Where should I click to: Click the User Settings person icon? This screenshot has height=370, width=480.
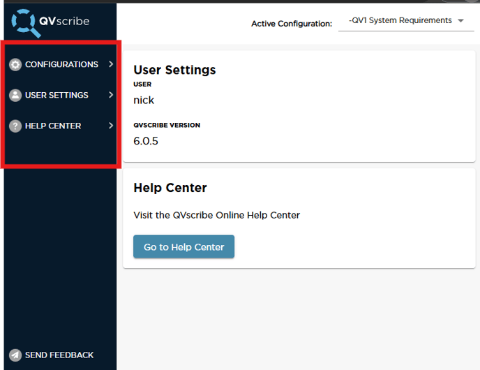(15, 95)
